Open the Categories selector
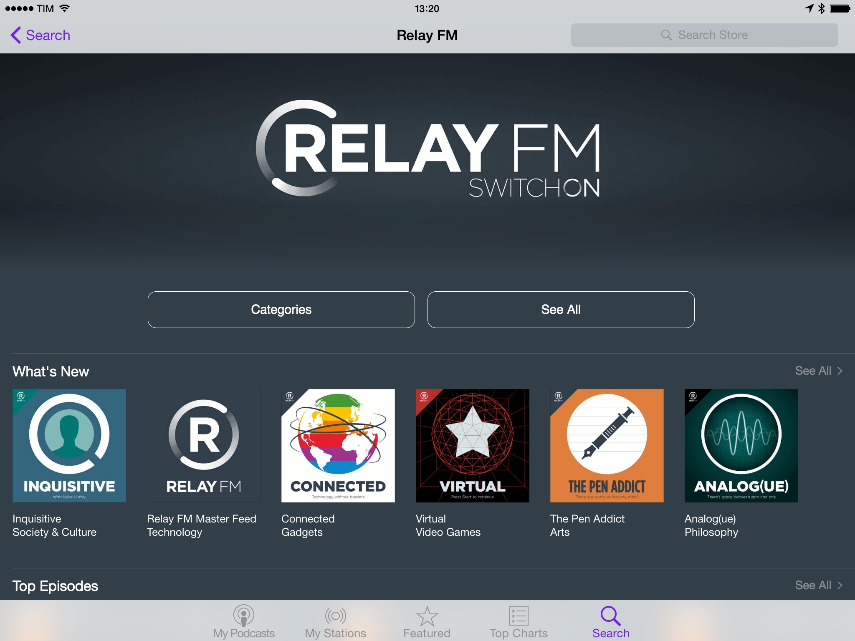The width and height of the screenshot is (855, 641). click(281, 309)
